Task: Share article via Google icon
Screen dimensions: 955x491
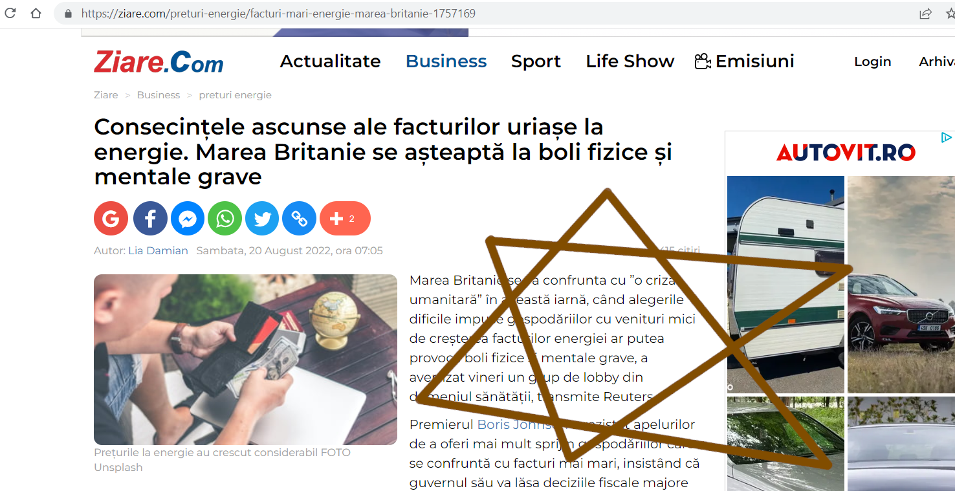Action: 111,218
